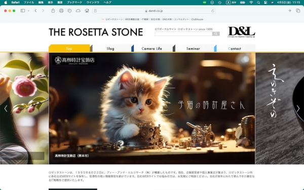The height and width of the screenshot is (190, 304).
Task: Show previous carousel slide
Action: 6,108
